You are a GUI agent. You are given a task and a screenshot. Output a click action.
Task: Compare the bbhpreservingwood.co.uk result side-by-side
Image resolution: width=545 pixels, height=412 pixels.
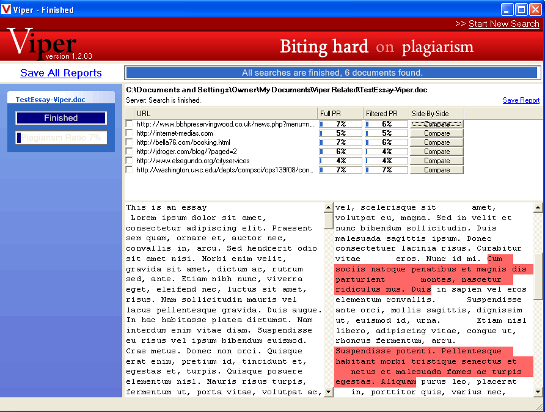click(x=437, y=124)
